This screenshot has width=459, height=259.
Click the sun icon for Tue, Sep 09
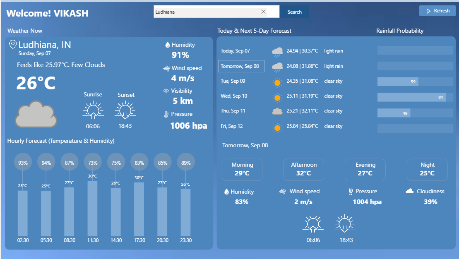click(277, 82)
